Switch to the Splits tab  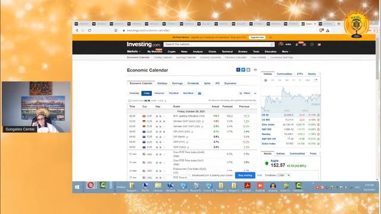pyautogui.click(x=207, y=83)
